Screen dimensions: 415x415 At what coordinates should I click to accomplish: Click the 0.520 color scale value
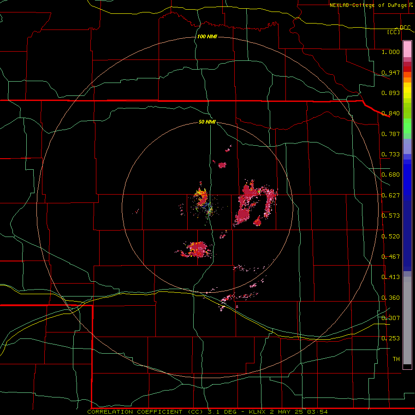click(x=391, y=237)
